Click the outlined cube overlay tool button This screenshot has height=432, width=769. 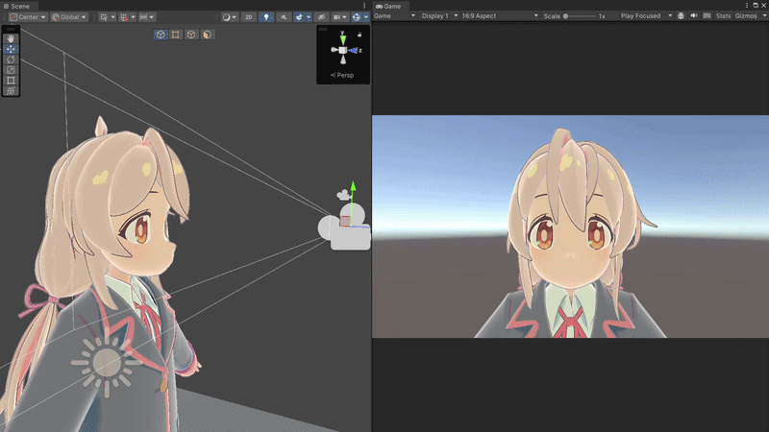[x=191, y=35]
